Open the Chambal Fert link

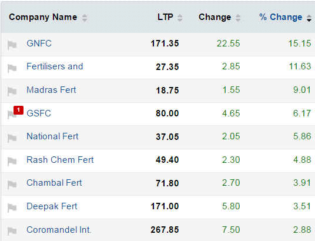(x=54, y=183)
